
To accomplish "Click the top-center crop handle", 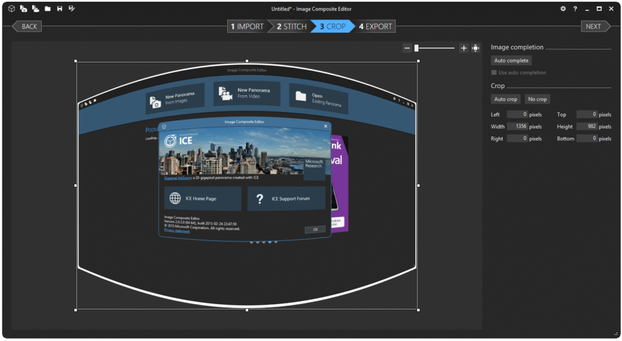I will click(x=247, y=61).
